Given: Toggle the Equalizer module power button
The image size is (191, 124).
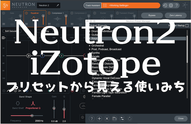Looking at the screenshot, I should coord(26,13).
